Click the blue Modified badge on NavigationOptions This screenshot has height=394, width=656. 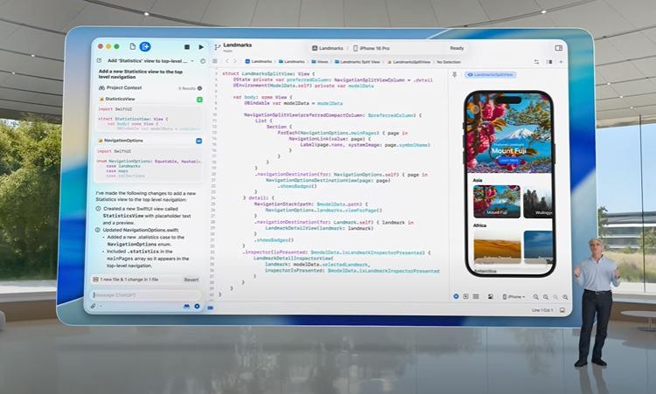199,141
